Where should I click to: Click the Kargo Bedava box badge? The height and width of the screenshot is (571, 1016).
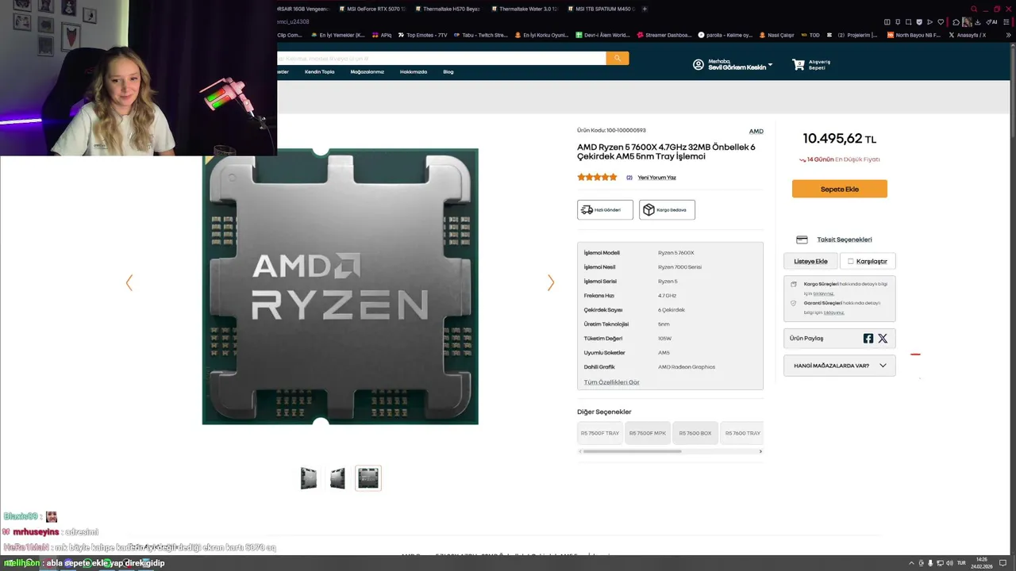click(x=667, y=209)
